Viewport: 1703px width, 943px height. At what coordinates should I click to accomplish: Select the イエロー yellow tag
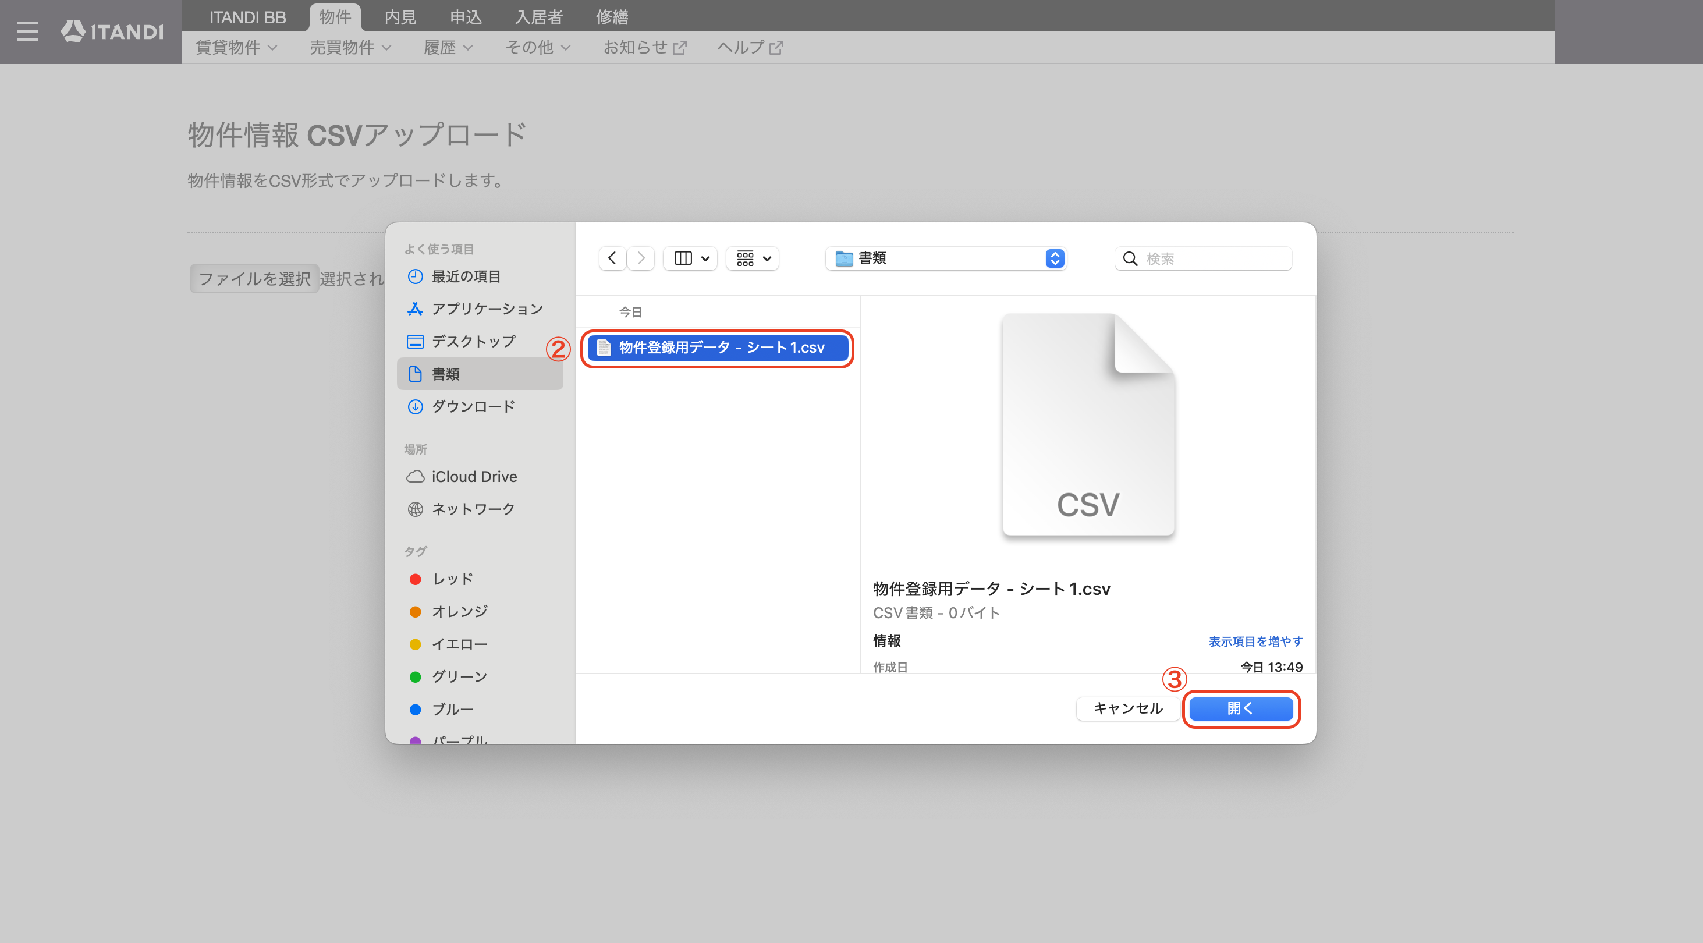(x=480, y=643)
